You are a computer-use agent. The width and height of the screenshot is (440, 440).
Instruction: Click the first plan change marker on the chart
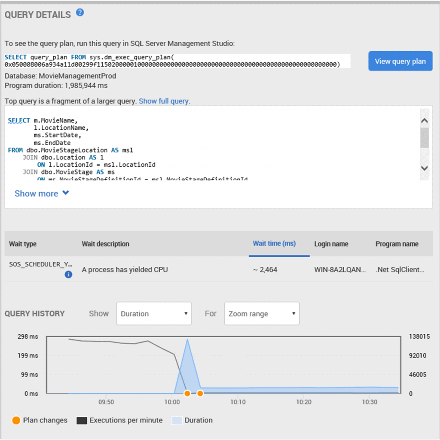[x=187, y=393]
